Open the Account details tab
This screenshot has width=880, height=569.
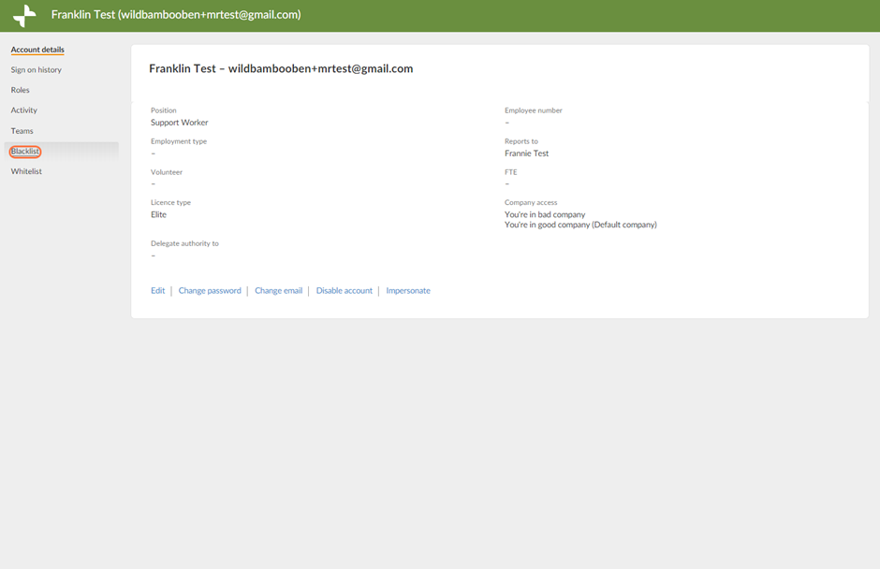pyautogui.click(x=37, y=50)
